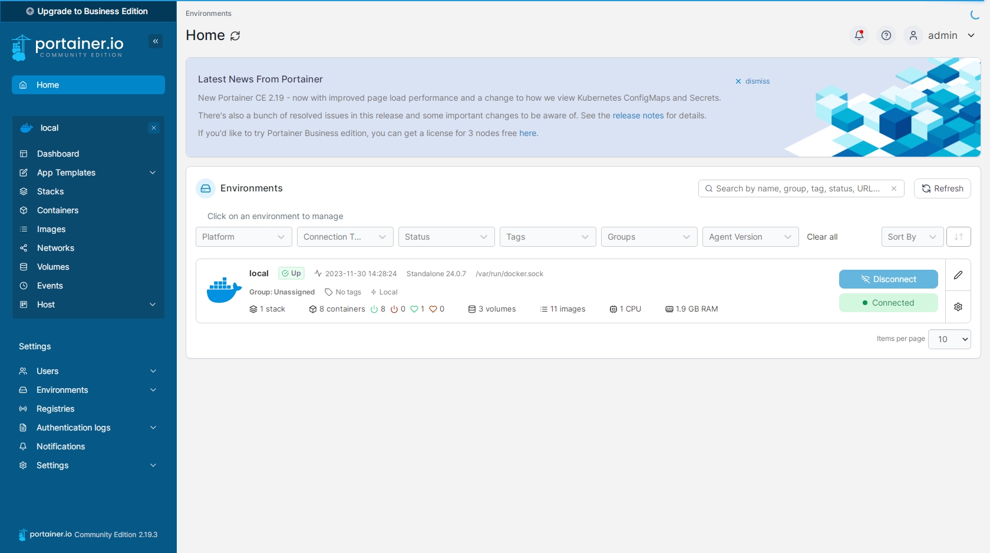Open the Dashboard menu item
This screenshot has width=990, height=553.
point(88,154)
